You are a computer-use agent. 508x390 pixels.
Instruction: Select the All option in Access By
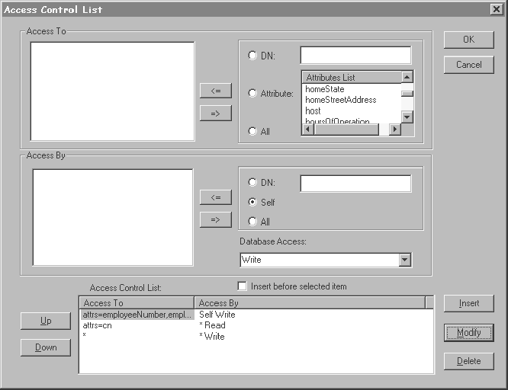[x=253, y=222]
